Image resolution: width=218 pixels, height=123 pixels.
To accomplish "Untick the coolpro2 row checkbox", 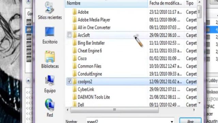I will click(x=69, y=81).
